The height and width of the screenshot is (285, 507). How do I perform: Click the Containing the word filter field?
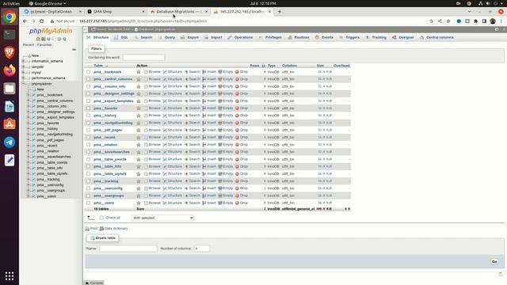pyautogui.click(x=143, y=58)
